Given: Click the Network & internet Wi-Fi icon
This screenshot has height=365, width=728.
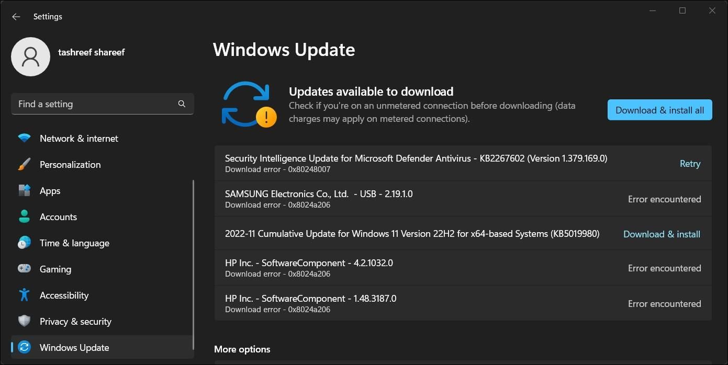Looking at the screenshot, I should [x=24, y=139].
